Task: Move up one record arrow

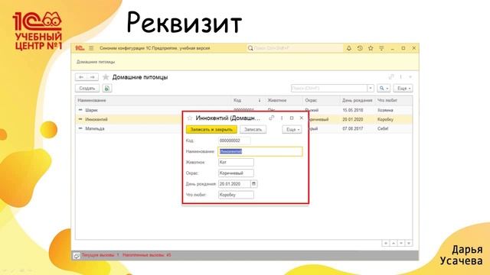Action: pyautogui.click(x=394, y=243)
